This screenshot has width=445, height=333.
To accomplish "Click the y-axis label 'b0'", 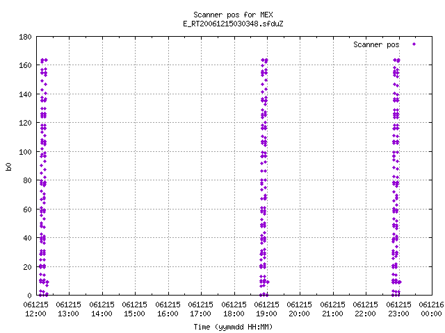I will pos(9,166).
